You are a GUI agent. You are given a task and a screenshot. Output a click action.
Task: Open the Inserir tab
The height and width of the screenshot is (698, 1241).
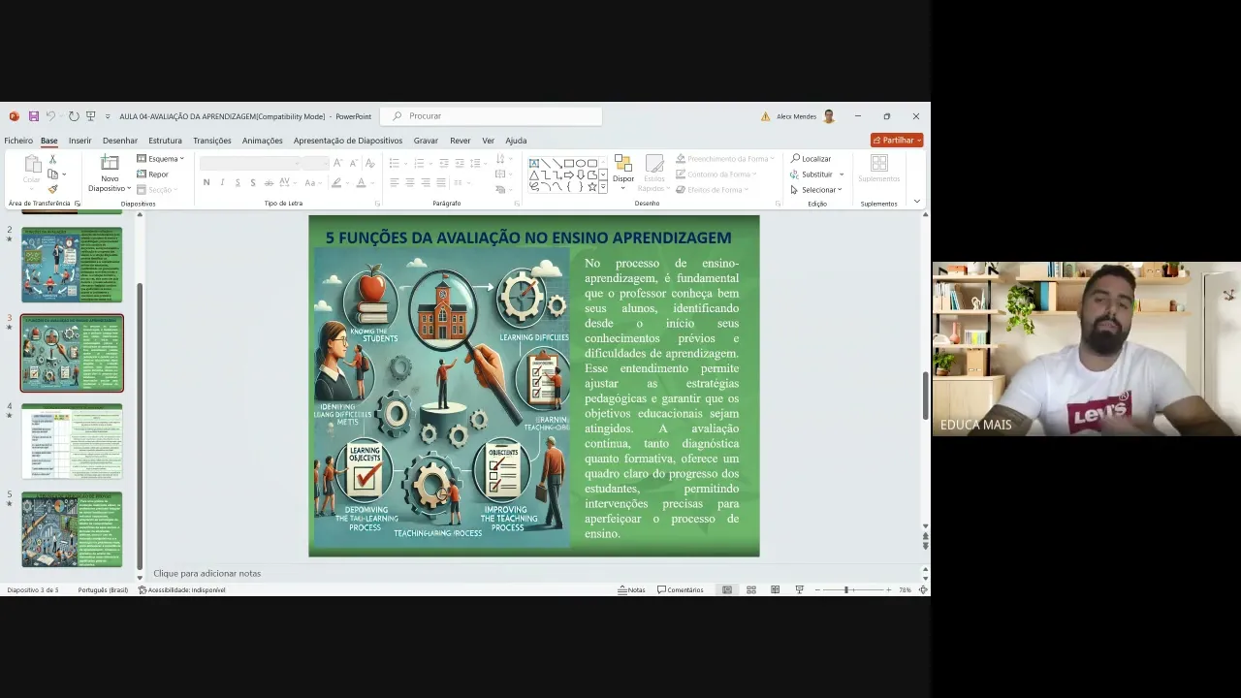[80, 141]
